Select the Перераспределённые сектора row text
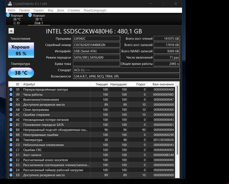 click(45, 90)
